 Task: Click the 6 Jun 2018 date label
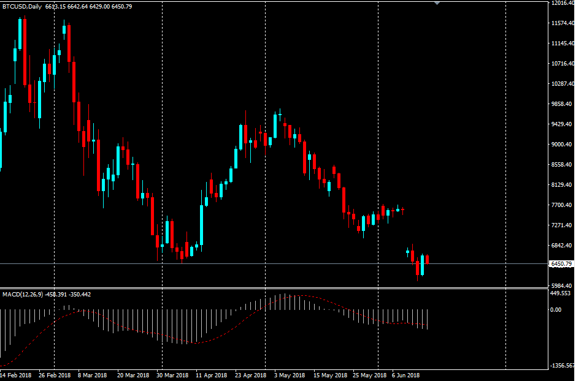tap(405, 375)
